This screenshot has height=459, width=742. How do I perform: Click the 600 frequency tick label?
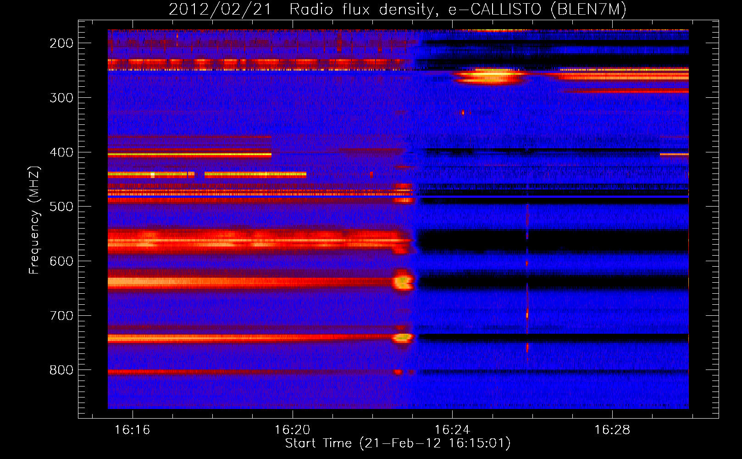(61, 261)
